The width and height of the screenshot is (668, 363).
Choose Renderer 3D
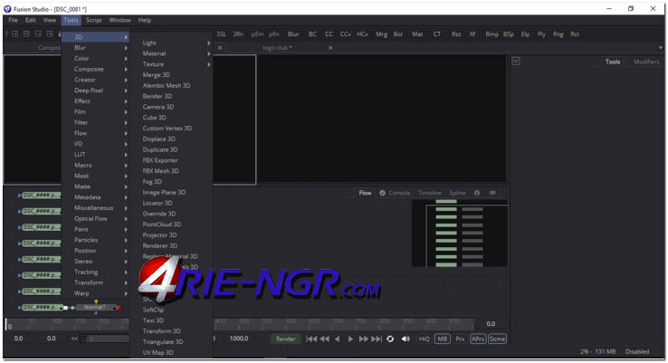coord(159,246)
